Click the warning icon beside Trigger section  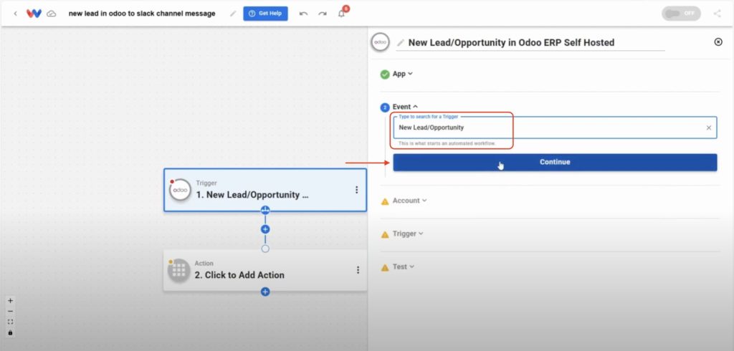click(385, 234)
